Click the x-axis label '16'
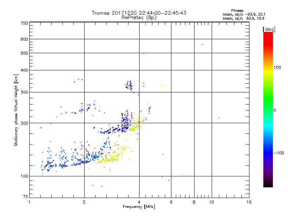The image size is (293, 220). (249, 202)
